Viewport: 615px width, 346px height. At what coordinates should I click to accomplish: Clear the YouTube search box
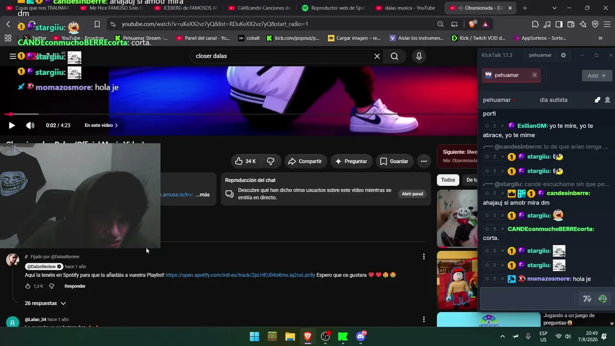tap(377, 56)
